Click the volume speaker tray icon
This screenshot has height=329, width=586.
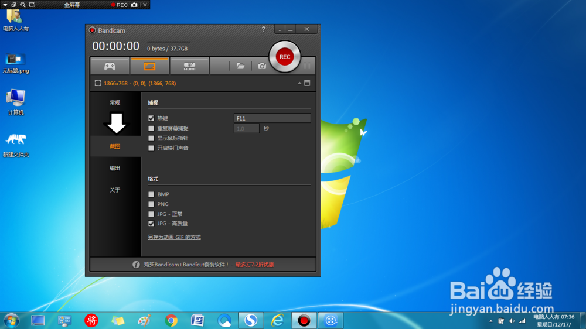[512, 321]
